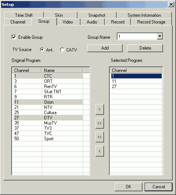Close the Setup dialog window
This screenshot has width=176, height=195.
pyautogui.click(x=171, y=4)
